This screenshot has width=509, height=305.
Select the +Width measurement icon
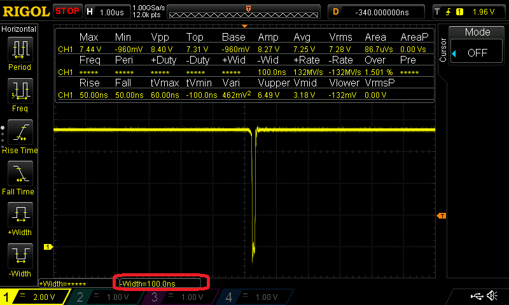(20, 215)
